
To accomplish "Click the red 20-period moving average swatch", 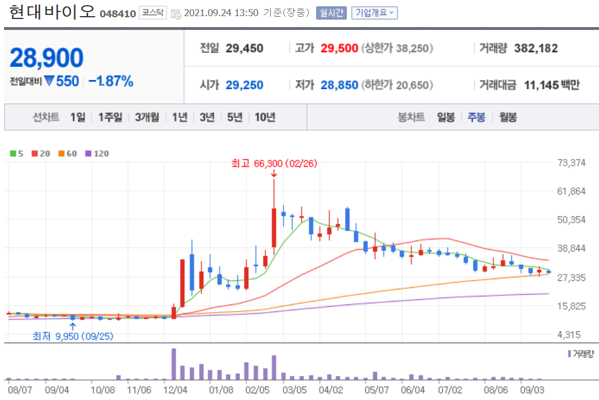I will click(35, 154).
